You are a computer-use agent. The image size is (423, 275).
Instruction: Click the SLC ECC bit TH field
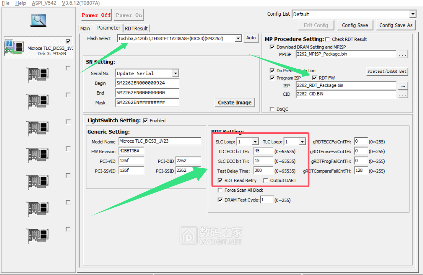(263, 161)
